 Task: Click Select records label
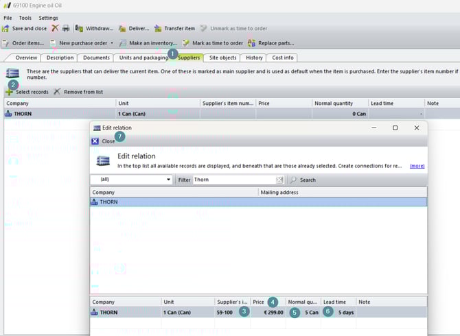[32, 92]
